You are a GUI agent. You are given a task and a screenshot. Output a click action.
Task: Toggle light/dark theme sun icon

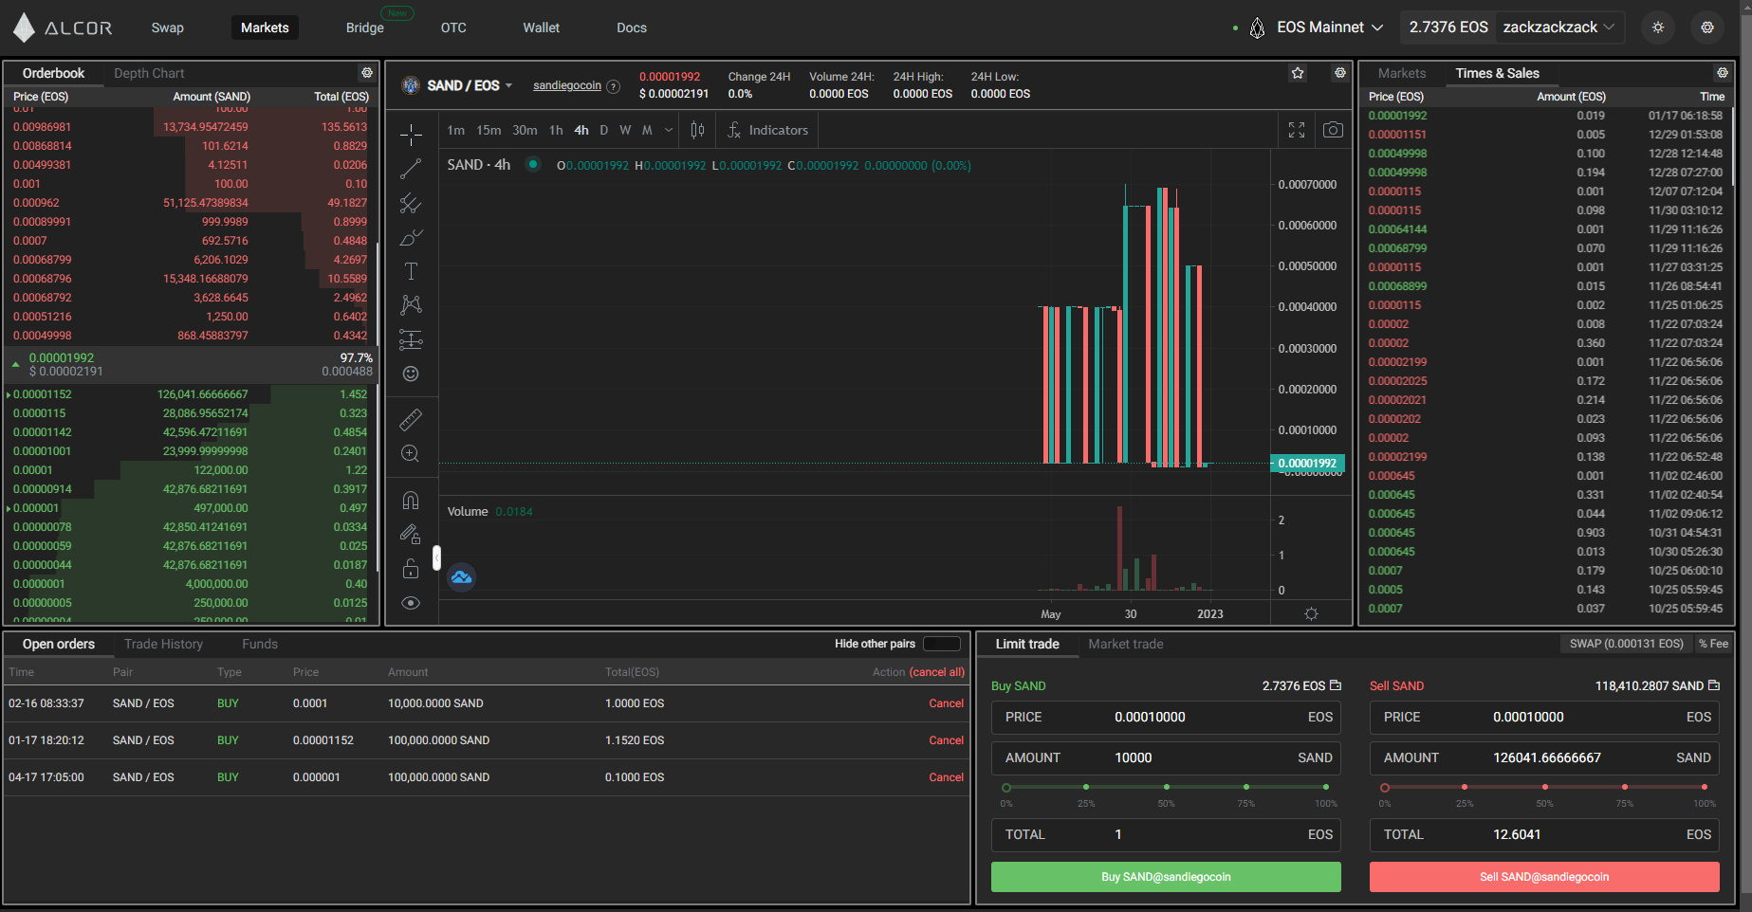[1658, 27]
